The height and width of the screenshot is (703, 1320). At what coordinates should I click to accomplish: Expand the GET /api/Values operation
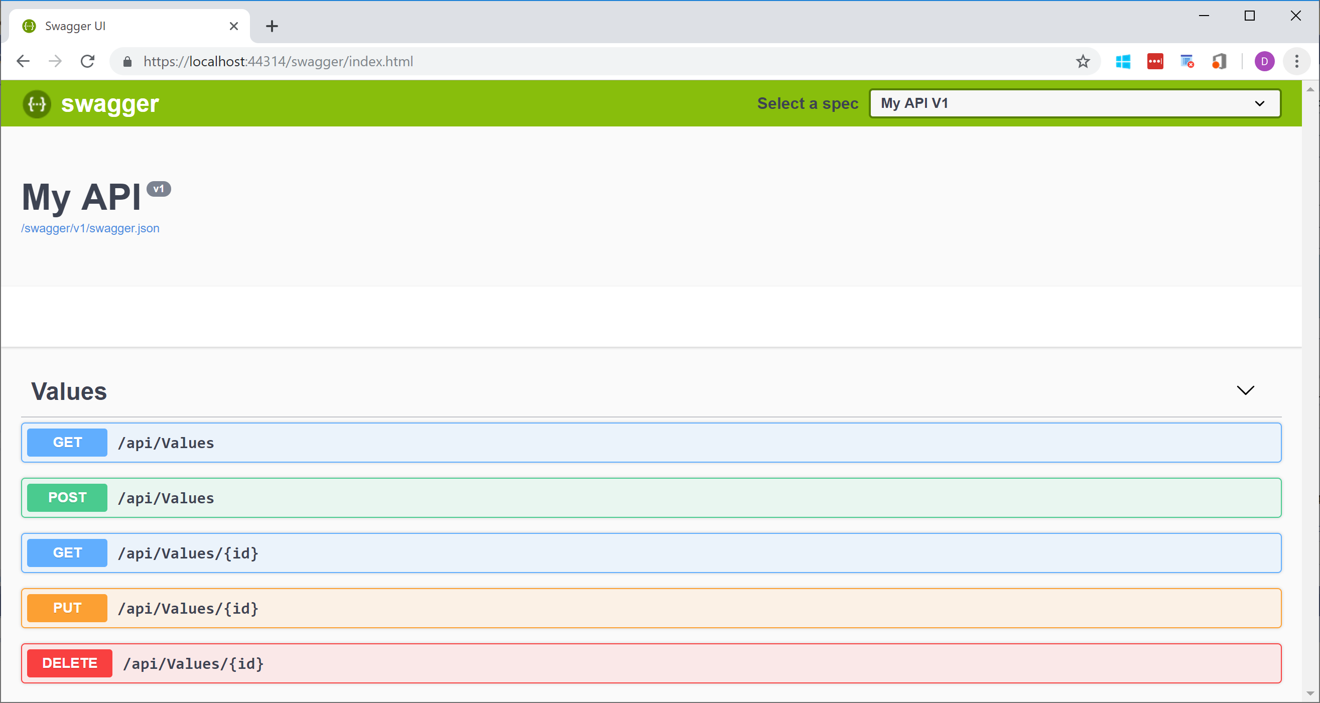pos(651,443)
